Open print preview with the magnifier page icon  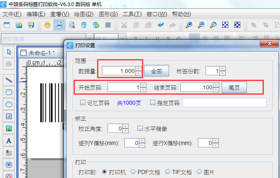tap(72, 25)
